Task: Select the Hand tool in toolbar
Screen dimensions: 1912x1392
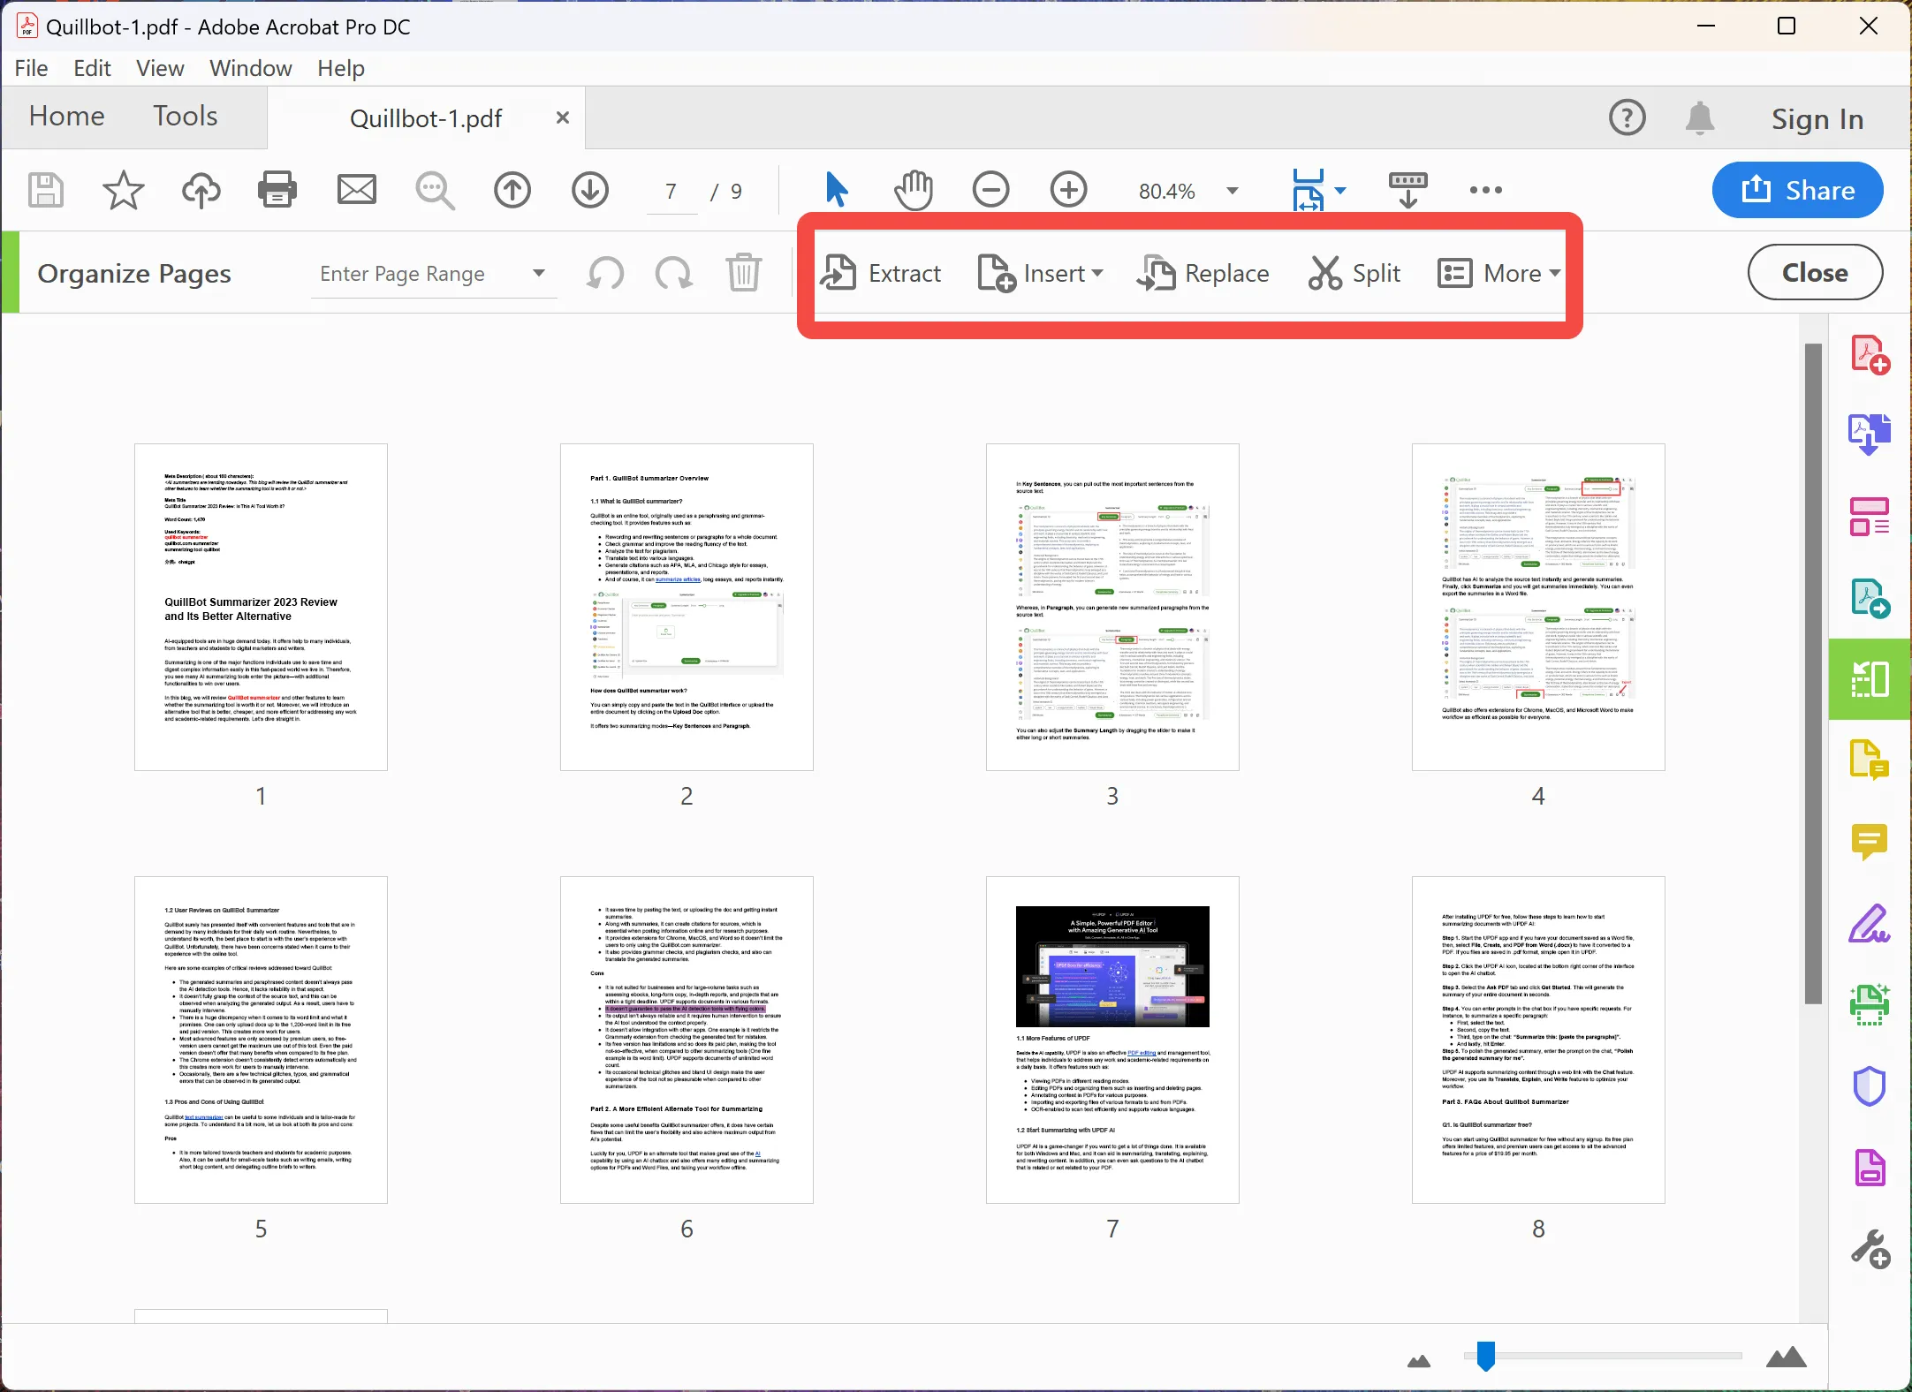Action: point(914,189)
